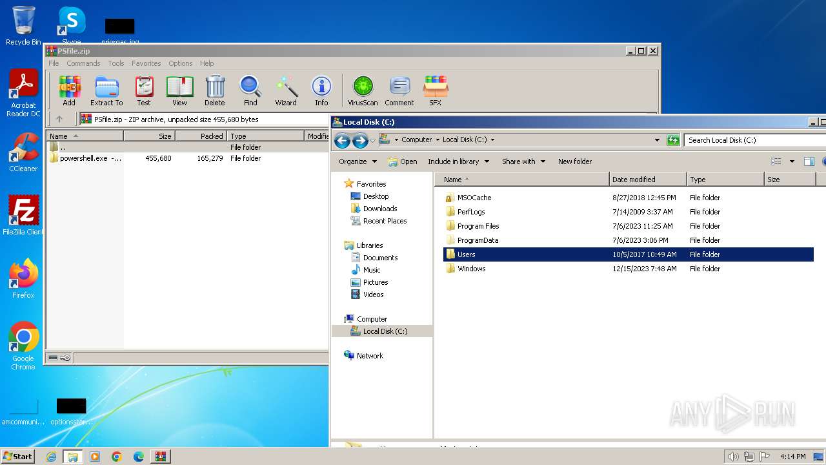Sort WinRAR list by Packed column
The height and width of the screenshot is (465, 826).
[201, 136]
